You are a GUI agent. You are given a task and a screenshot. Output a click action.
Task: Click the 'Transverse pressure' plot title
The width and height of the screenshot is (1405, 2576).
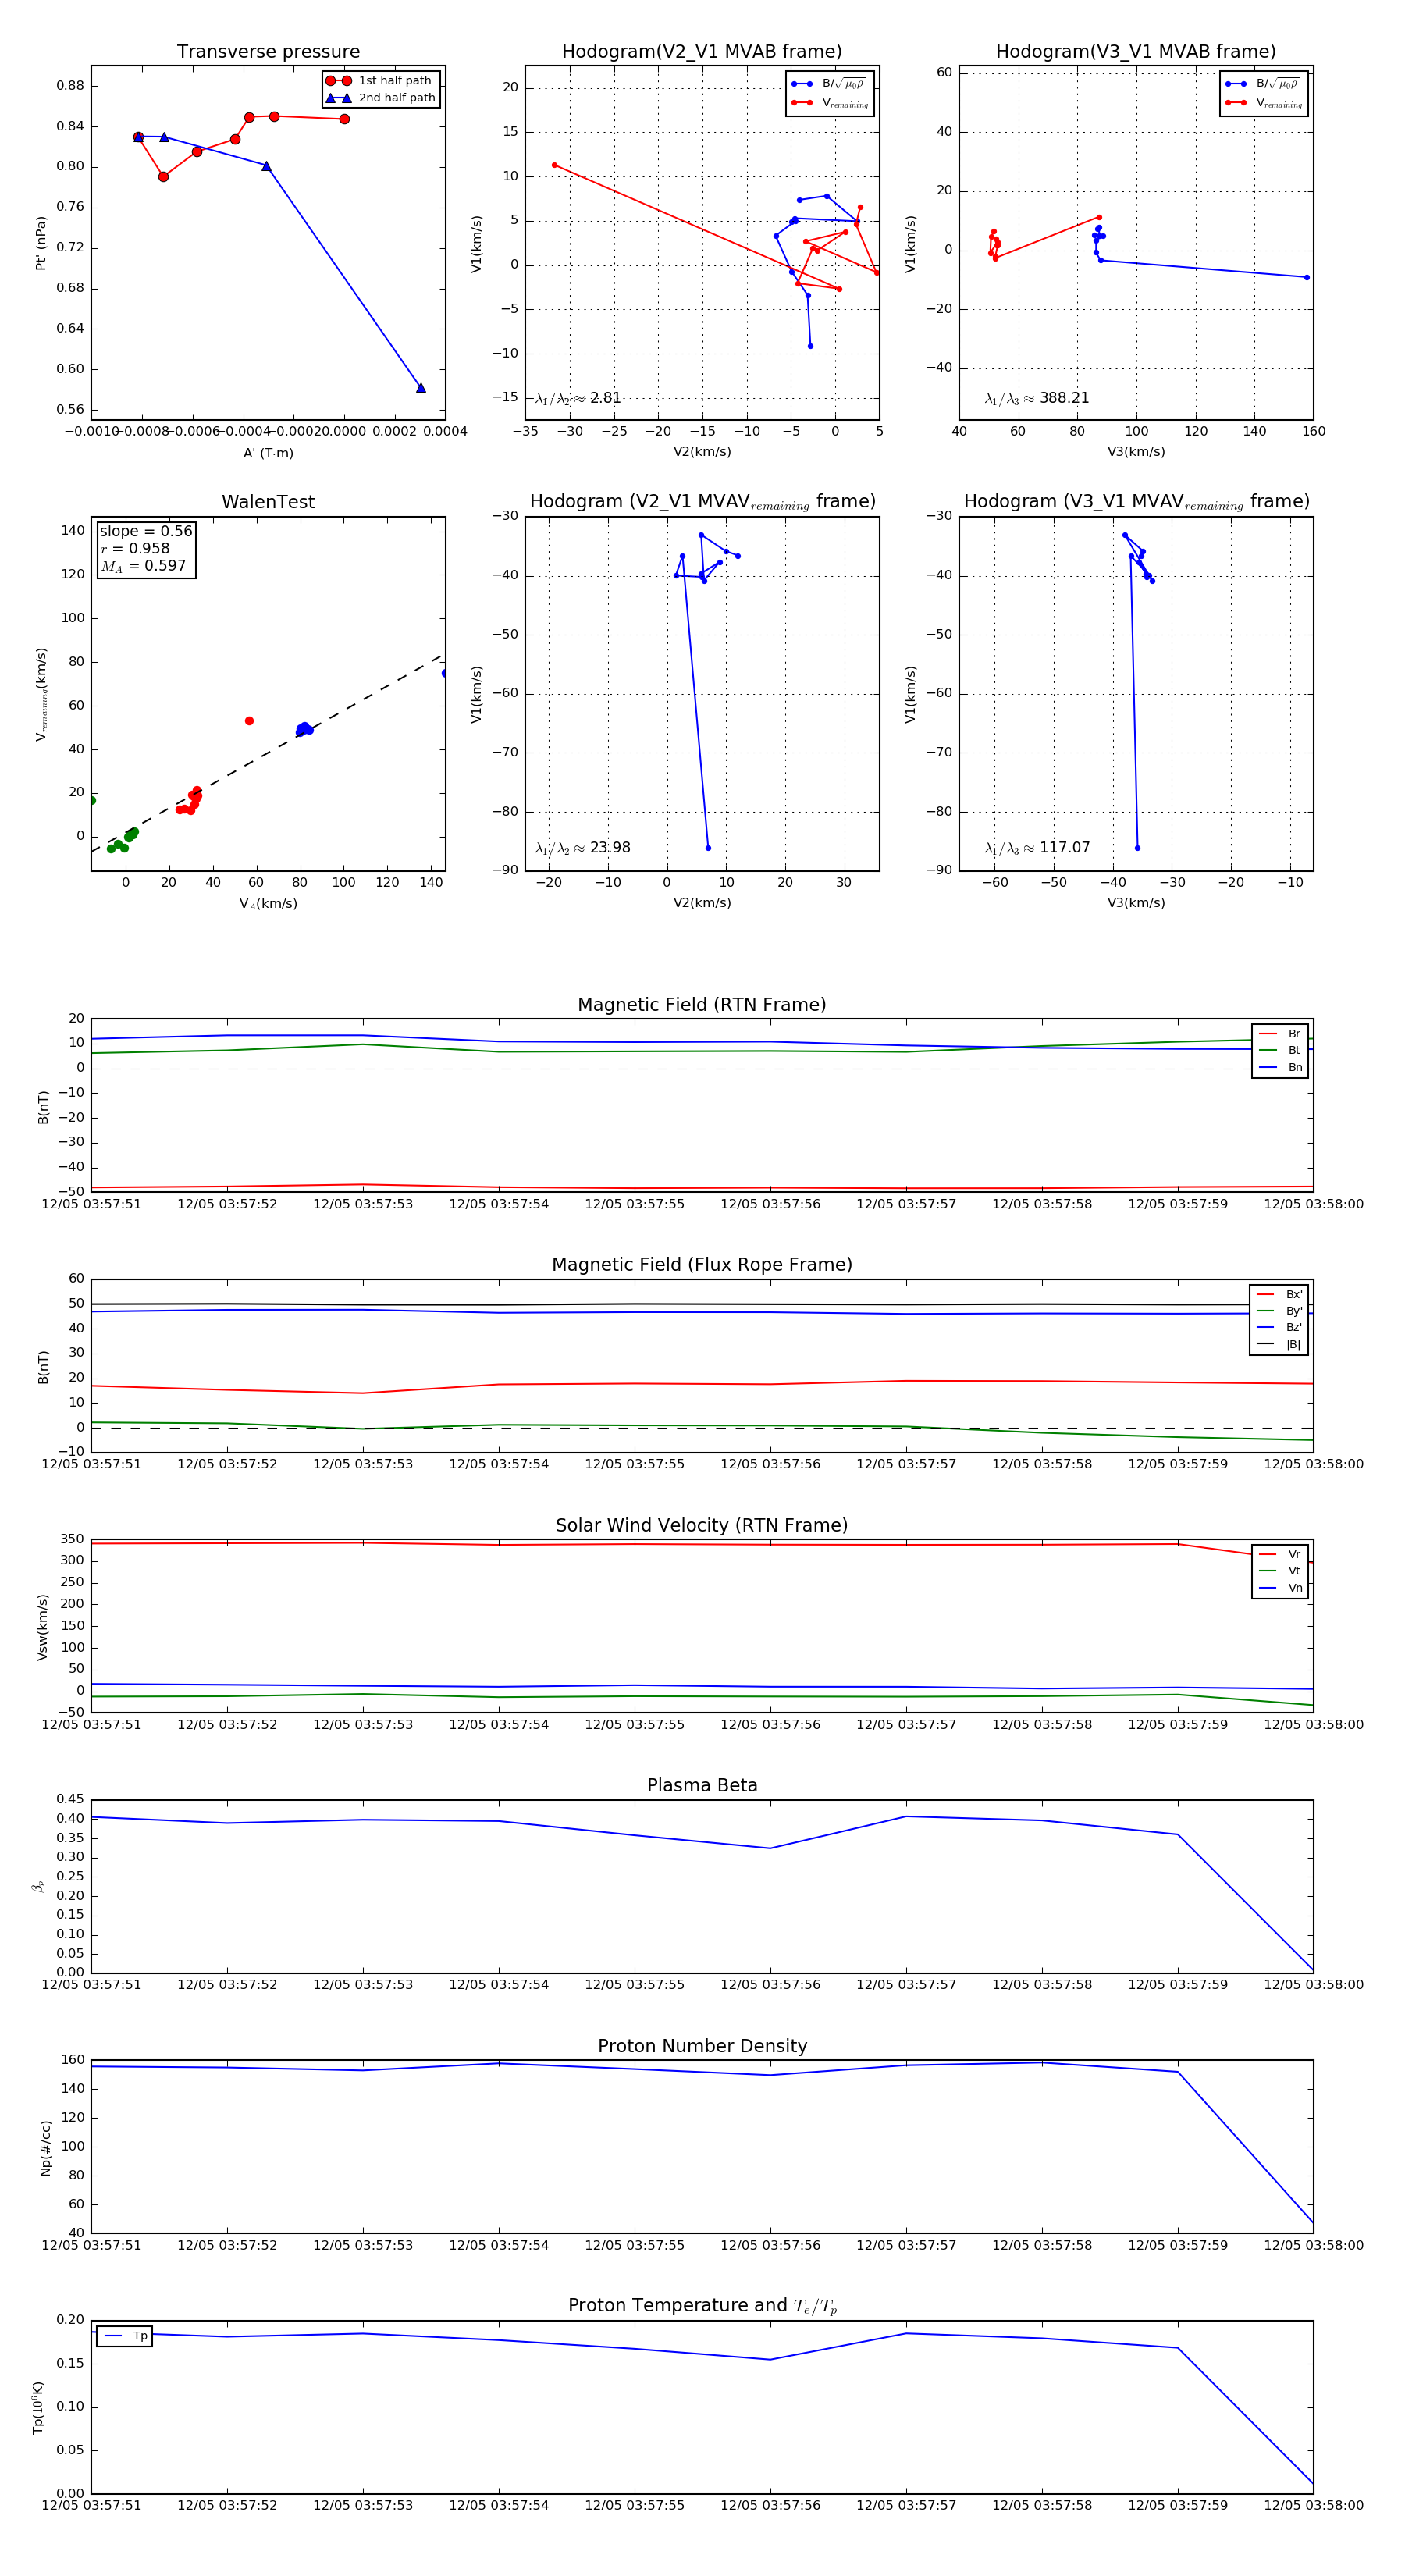click(x=268, y=52)
